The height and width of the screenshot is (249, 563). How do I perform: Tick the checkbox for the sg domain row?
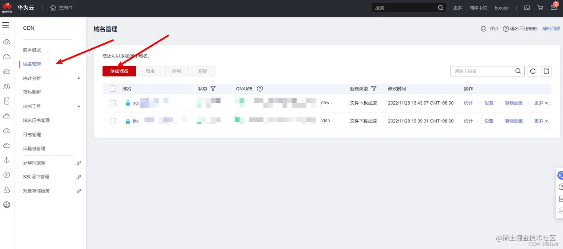click(x=113, y=103)
